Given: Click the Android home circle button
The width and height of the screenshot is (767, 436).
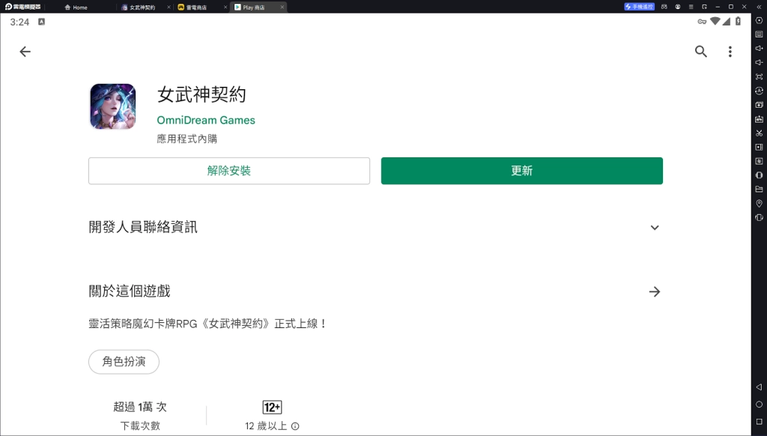Looking at the screenshot, I should pyautogui.click(x=759, y=405).
